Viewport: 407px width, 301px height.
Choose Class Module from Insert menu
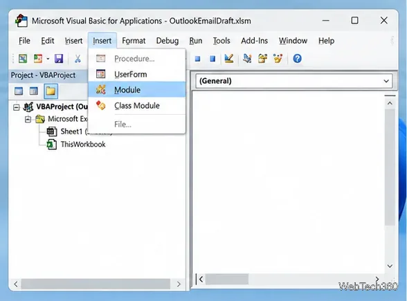[x=137, y=105]
